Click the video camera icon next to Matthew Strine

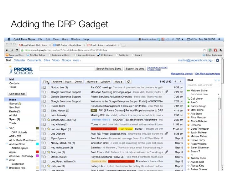tap(189, 91)
